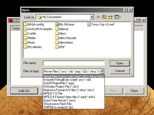Click the Nascar folder icon
Viewport: 154px width, 115px height.
pos(57,29)
